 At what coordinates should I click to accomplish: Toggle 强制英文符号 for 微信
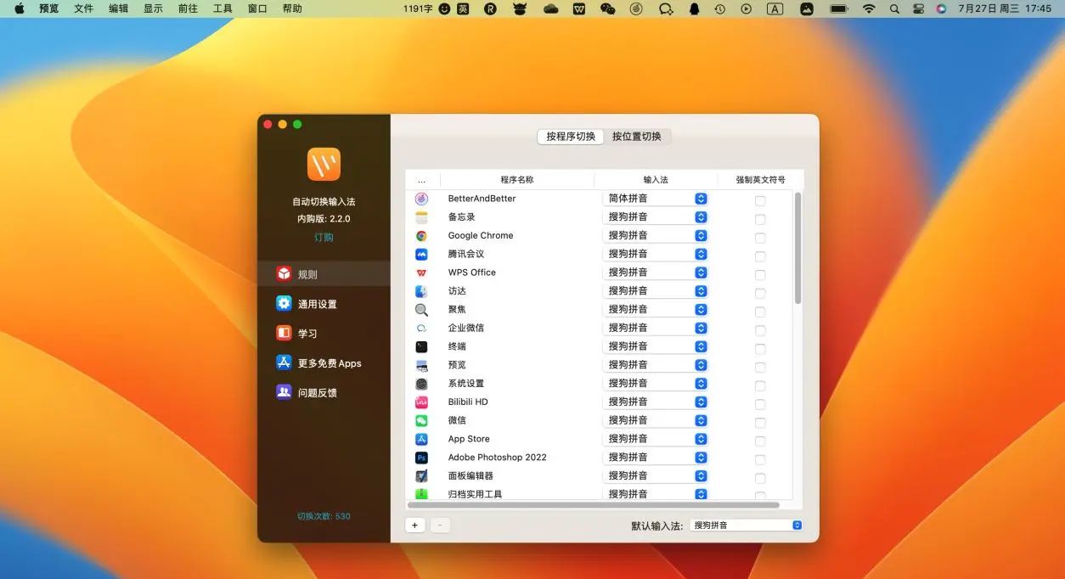pos(759,422)
